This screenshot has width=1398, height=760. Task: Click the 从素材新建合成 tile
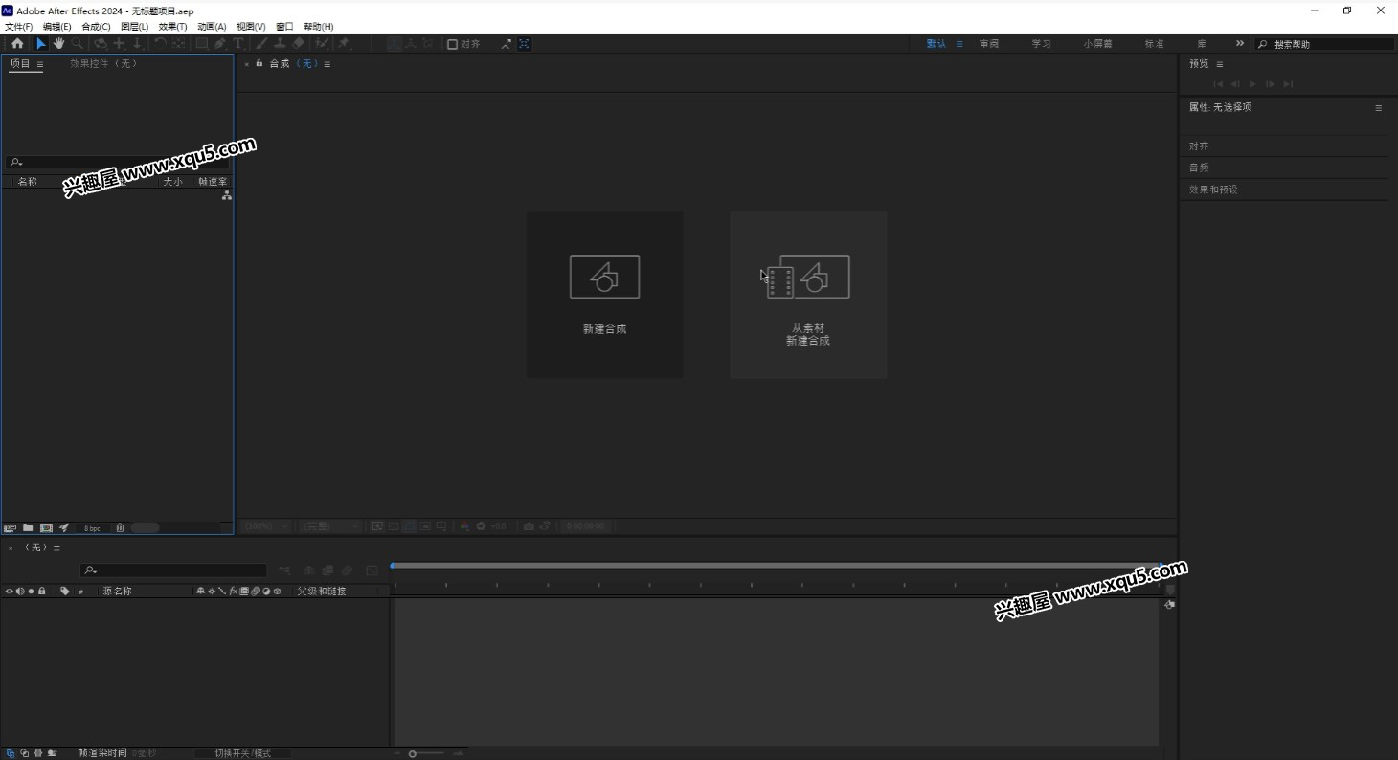[x=808, y=294]
